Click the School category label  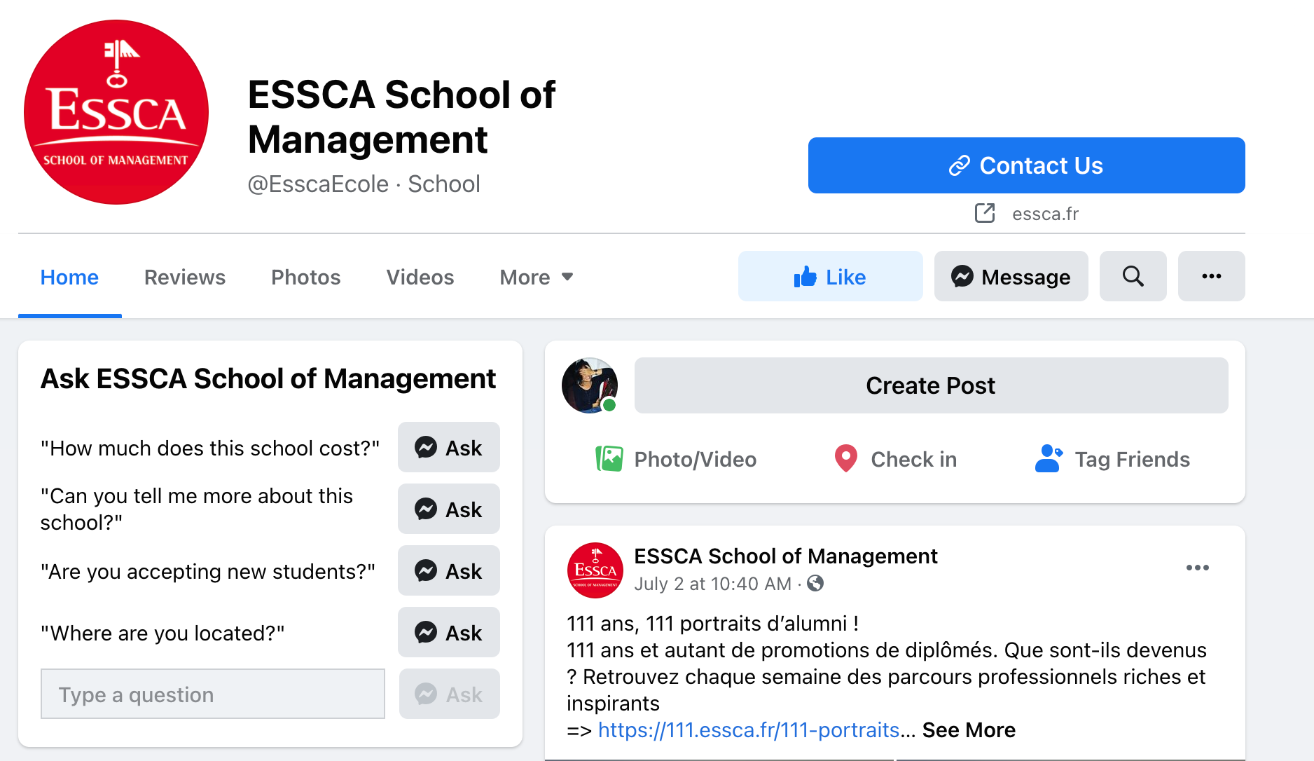(x=444, y=184)
